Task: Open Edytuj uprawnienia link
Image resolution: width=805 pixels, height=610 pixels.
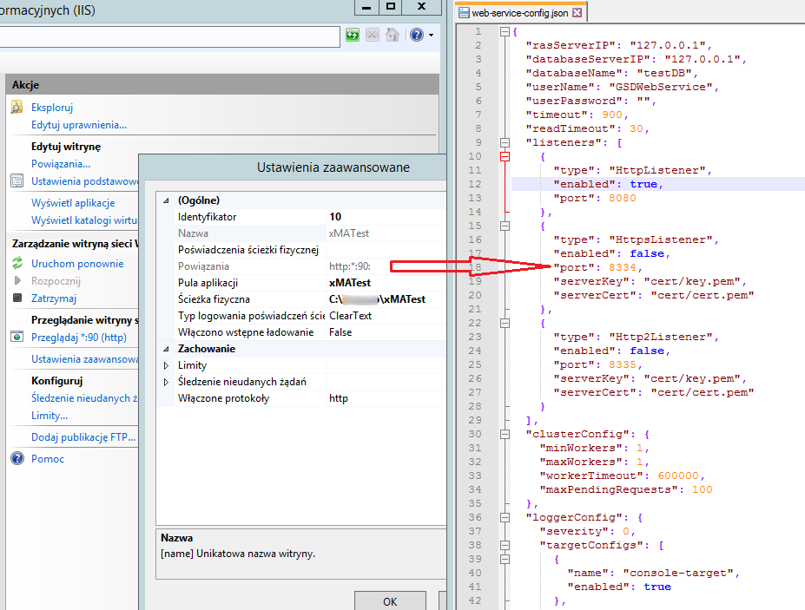Action: [78, 125]
